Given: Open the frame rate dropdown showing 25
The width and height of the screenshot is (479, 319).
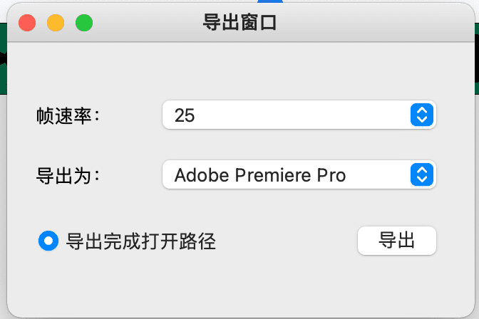Looking at the screenshot, I should tap(299, 115).
